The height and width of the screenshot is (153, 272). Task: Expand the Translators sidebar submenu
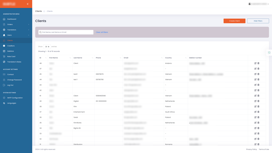point(16,30)
